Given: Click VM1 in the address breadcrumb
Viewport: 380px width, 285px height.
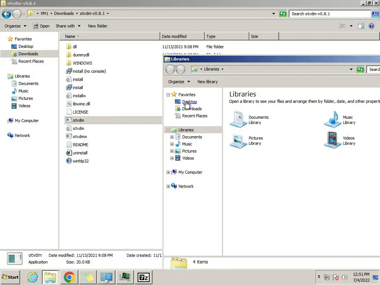Looking at the screenshot, I should (45, 14).
